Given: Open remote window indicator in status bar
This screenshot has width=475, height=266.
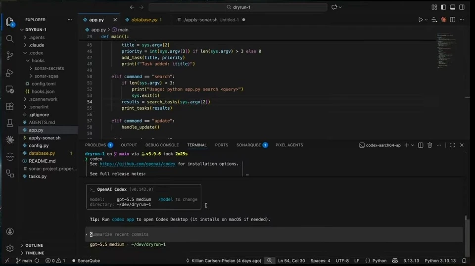Looking at the screenshot, I should (7, 261).
